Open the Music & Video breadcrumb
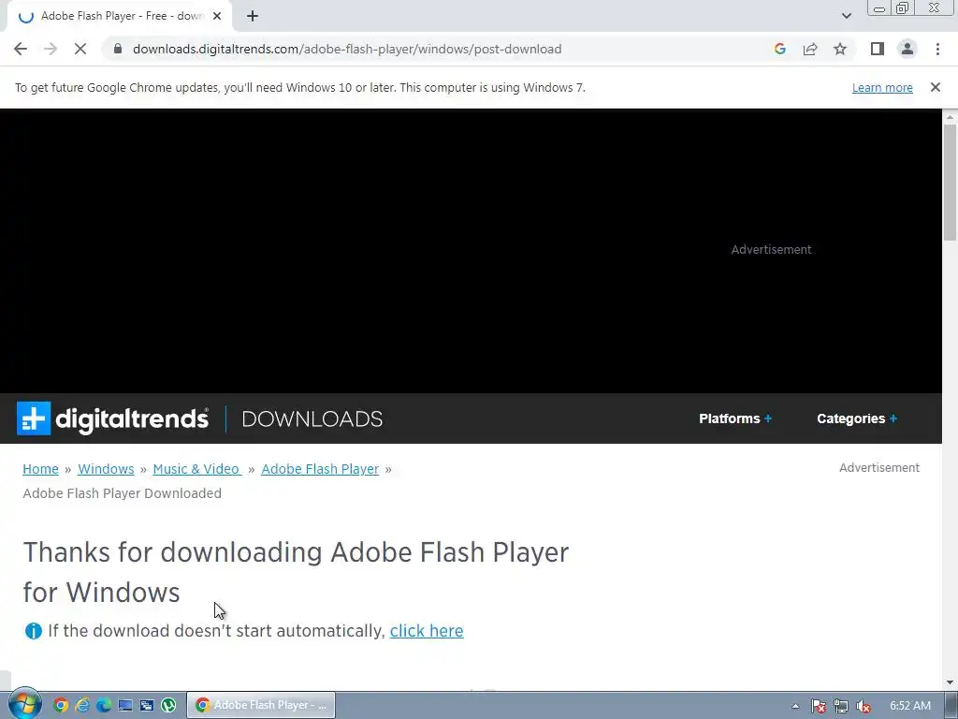The width and height of the screenshot is (958, 719). tap(196, 469)
